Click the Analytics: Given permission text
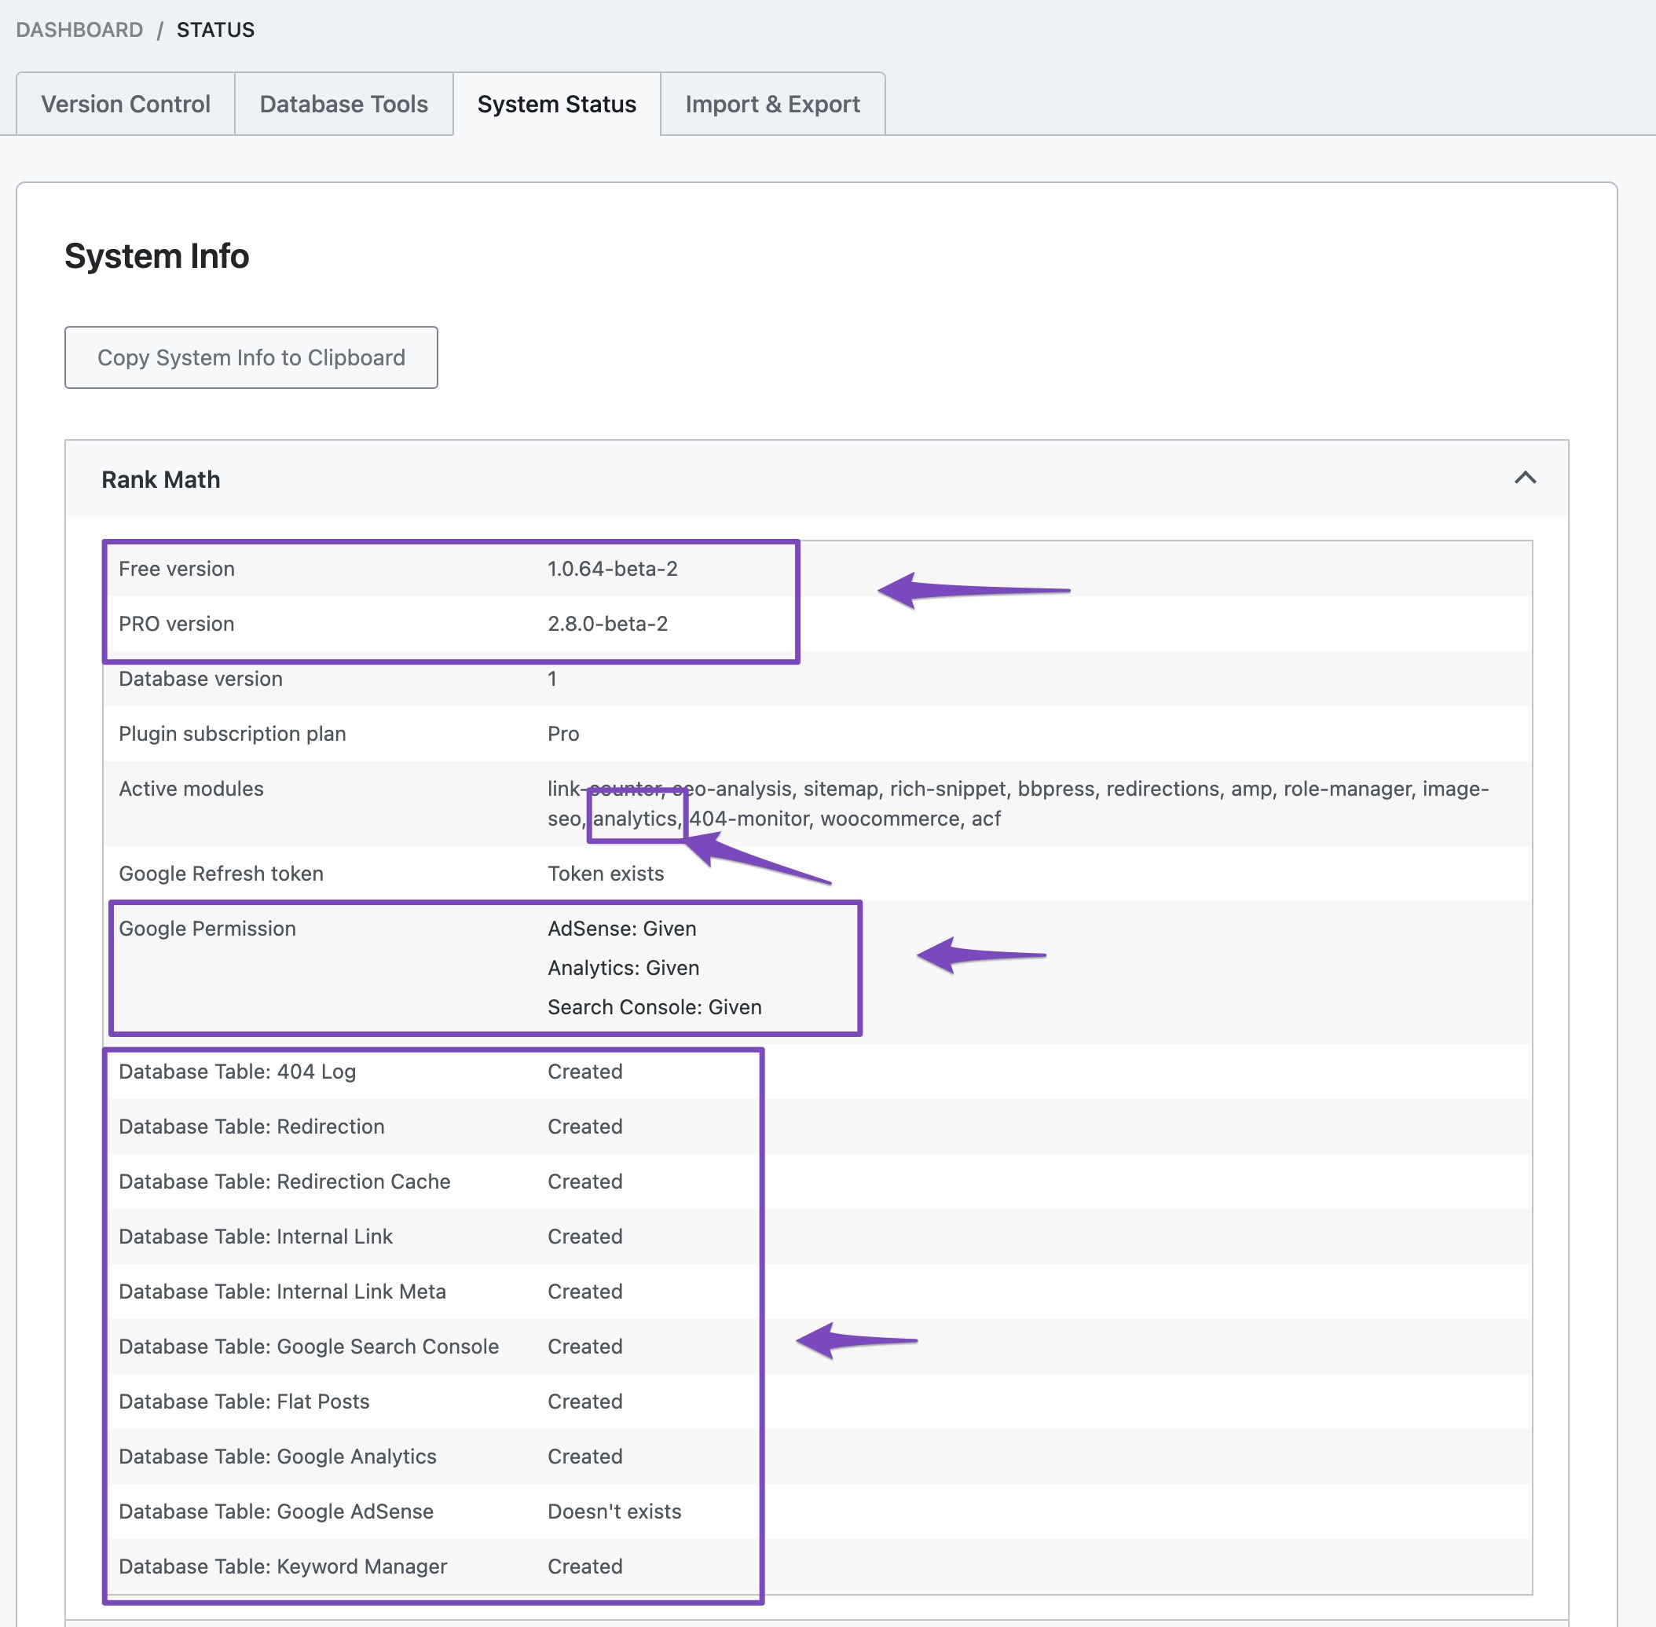The image size is (1656, 1627). [623, 968]
